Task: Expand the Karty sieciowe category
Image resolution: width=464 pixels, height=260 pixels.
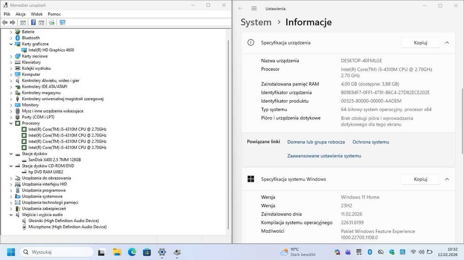Action: click(11, 56)
